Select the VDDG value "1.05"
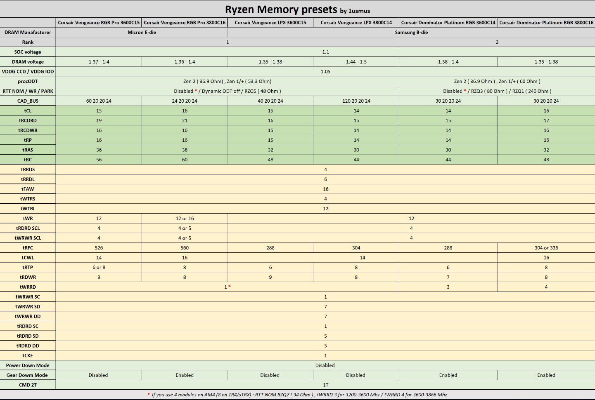Viewport: 595px width, 400px height. 325,71
